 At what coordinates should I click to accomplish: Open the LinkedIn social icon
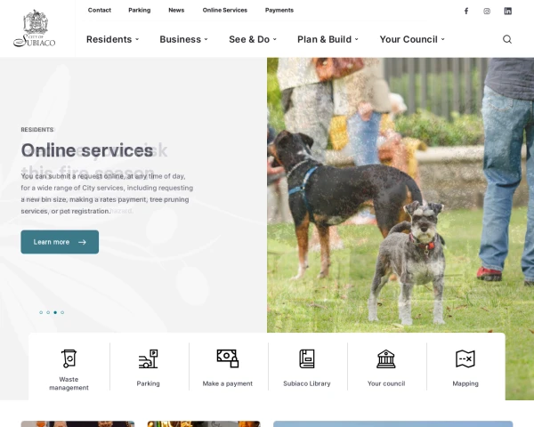pyautogui.click(x=508, y=12)
